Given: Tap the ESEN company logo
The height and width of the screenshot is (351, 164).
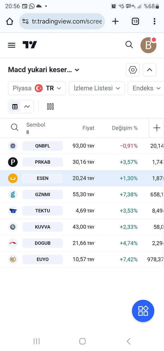Looking at the screenshot, I should coord(13,178).
